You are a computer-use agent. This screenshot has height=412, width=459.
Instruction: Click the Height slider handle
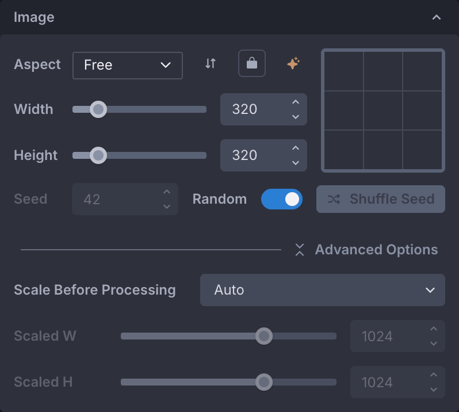coord(98,155)
